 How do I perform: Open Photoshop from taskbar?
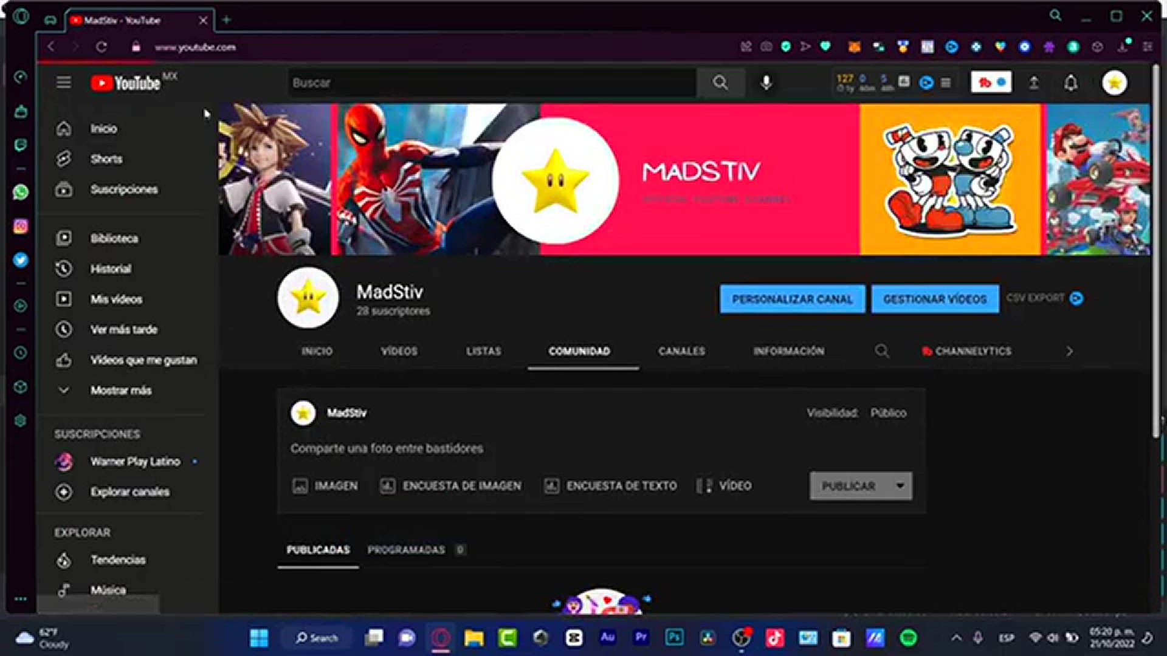coord(674,638)
